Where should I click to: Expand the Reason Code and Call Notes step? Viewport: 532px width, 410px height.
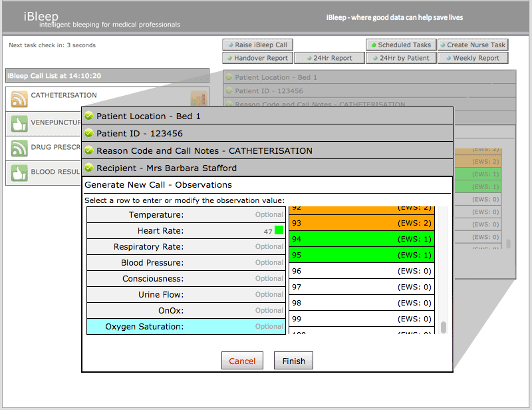(x=267, y=150)
